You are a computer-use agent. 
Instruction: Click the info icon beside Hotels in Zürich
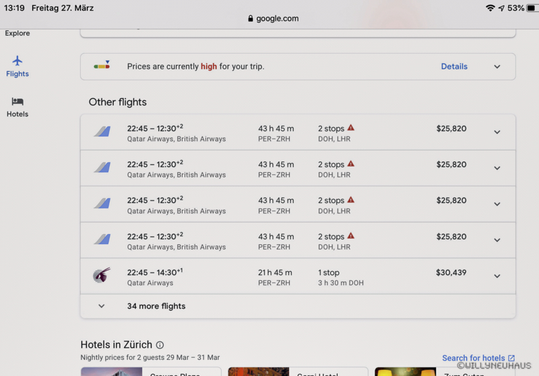tap(160, 345)
